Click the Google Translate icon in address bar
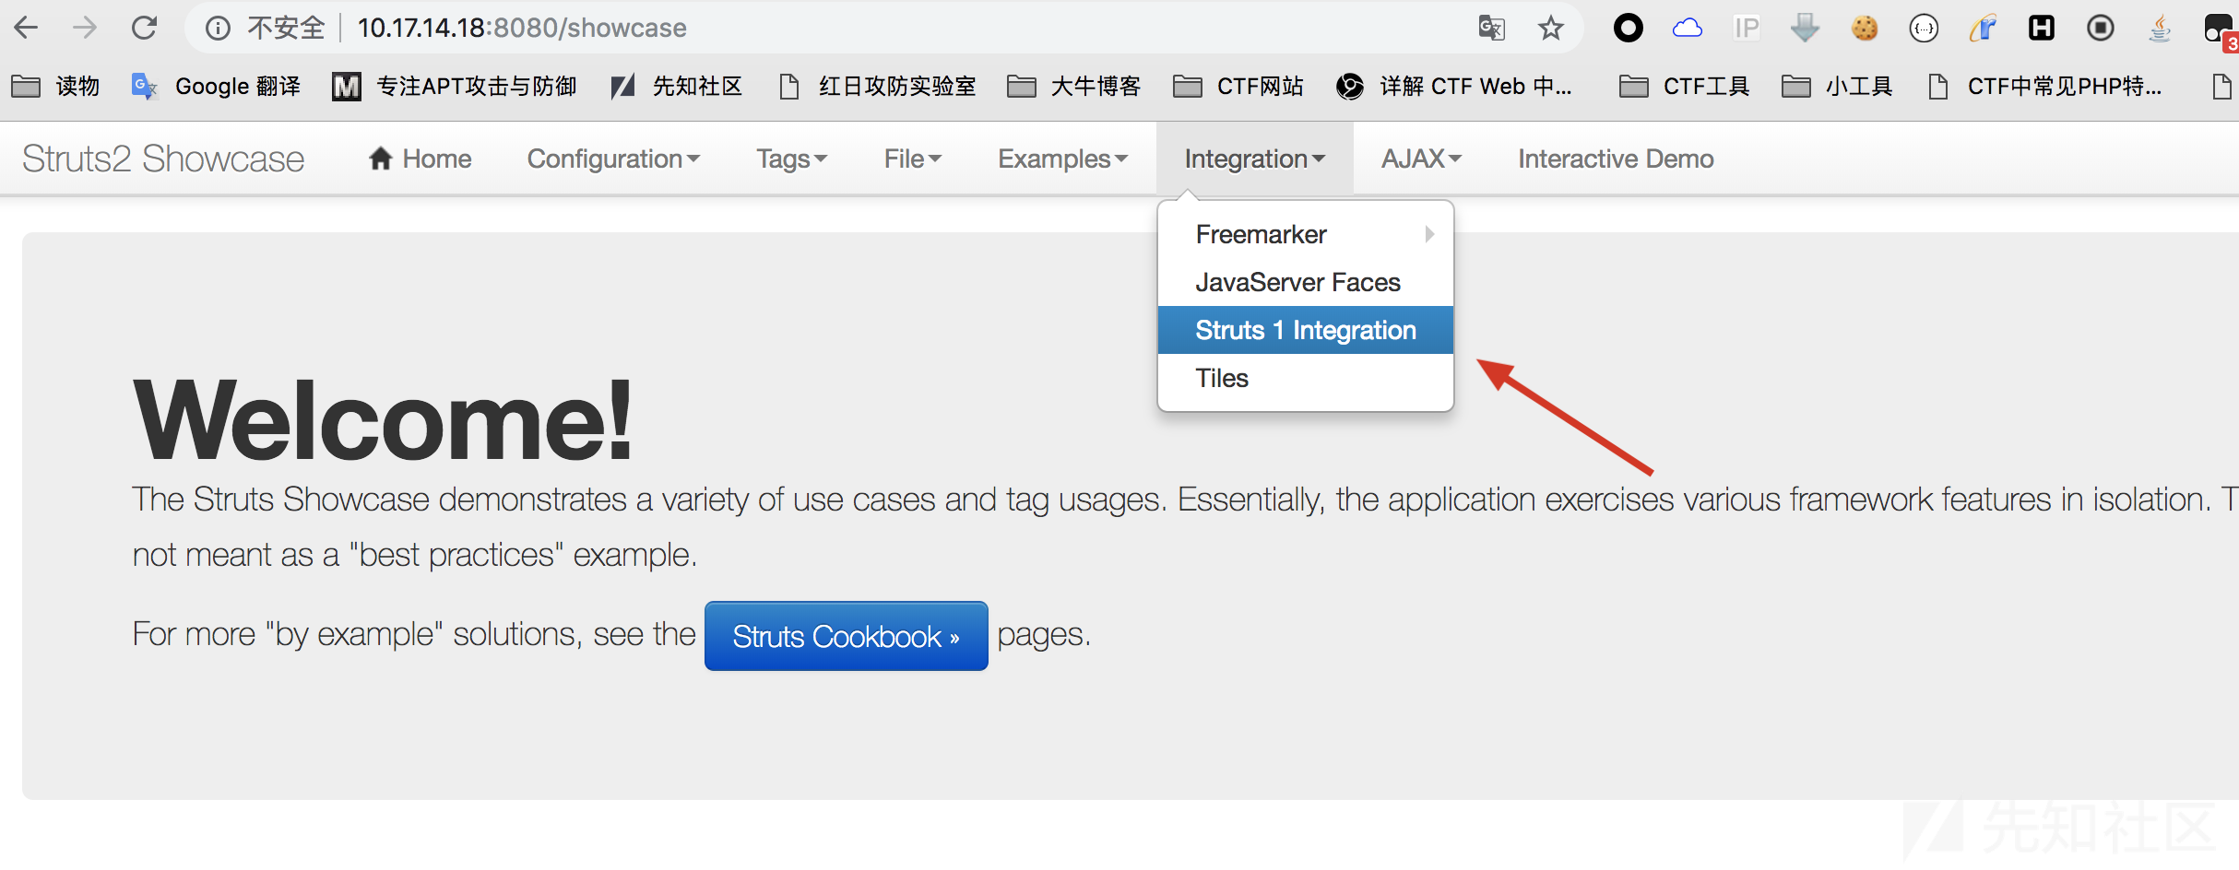Viewport: 2239px width, 870px height. point(1491,29)
